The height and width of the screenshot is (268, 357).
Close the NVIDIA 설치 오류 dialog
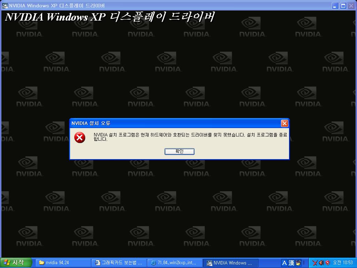[x=284, y=123]
